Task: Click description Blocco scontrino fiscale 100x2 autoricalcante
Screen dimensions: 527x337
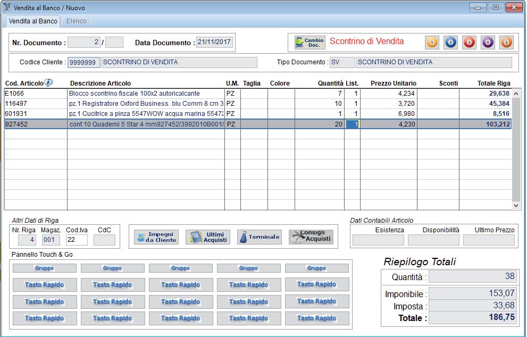Action: [134, 94]
